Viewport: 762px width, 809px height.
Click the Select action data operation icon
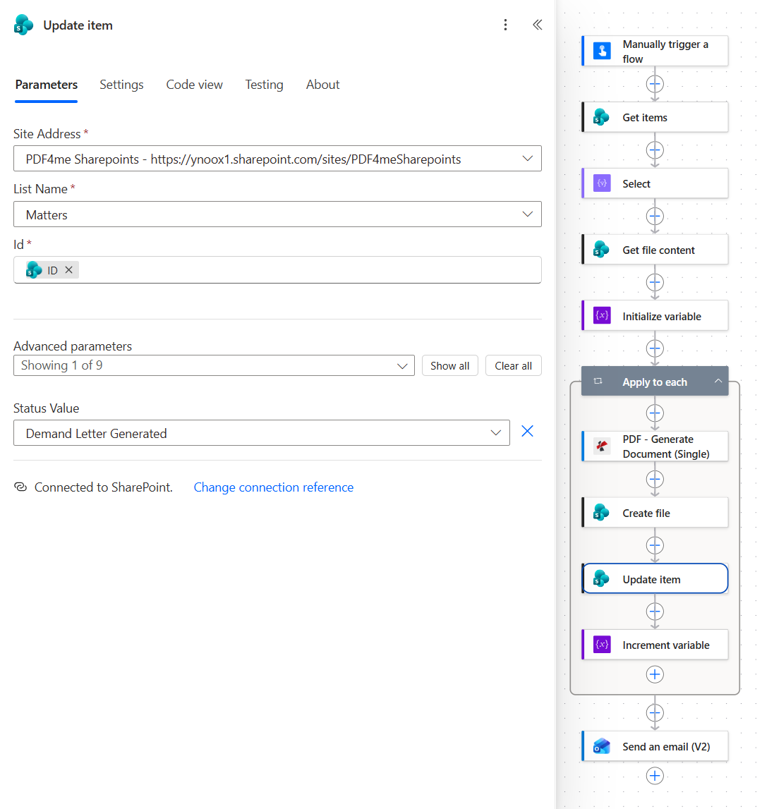pyautogui.click(x=602, y=183)
